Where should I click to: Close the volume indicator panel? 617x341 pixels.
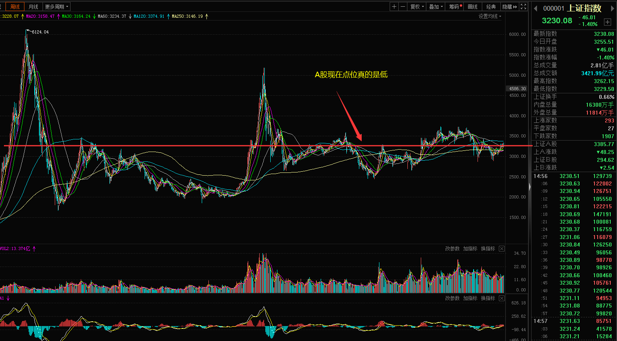coord(502,248)
